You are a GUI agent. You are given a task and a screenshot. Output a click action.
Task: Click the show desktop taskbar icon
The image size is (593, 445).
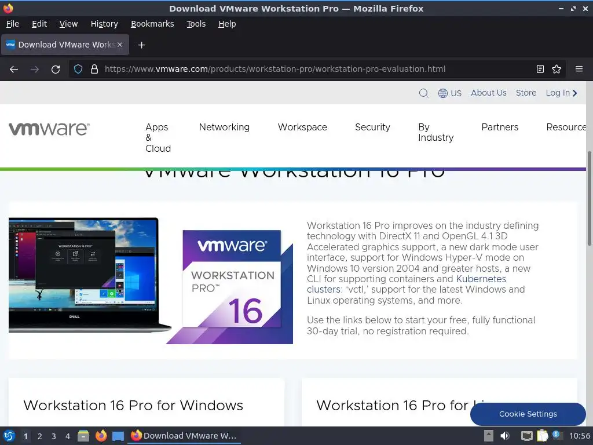click(118, 436)
